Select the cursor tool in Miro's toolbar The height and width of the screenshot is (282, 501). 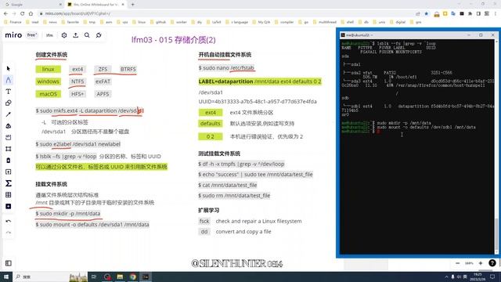(9, 68)
